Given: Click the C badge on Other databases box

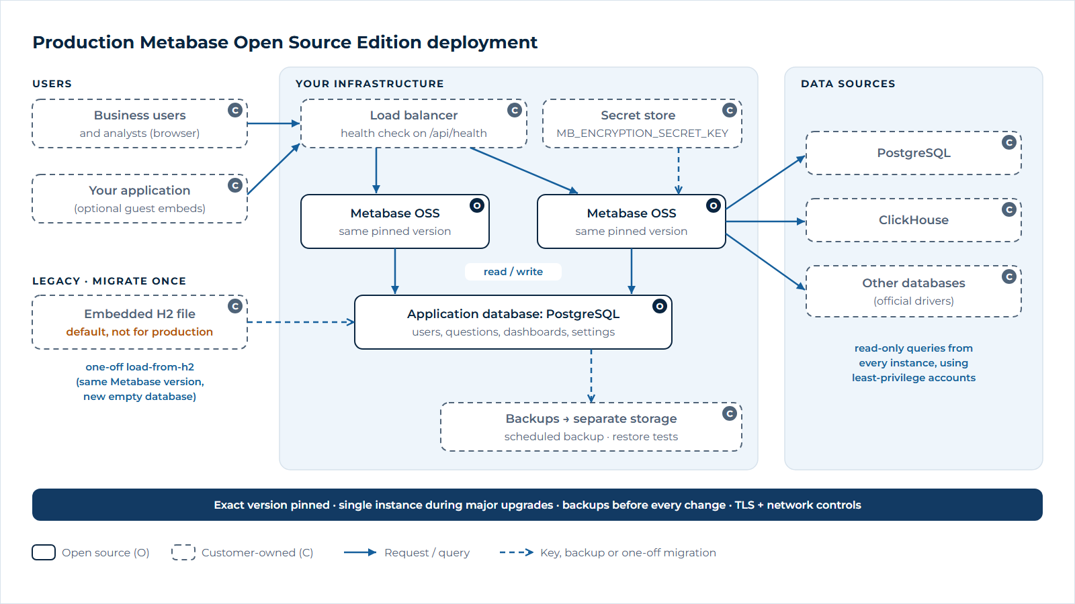Looking at the screenshot, I should coord(1009,276).
